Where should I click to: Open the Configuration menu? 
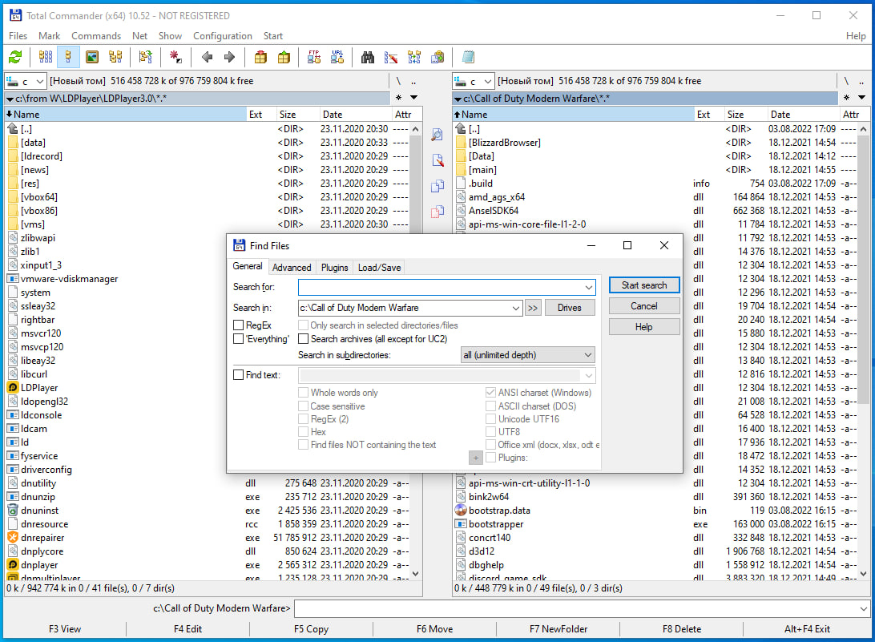[223, 36]
